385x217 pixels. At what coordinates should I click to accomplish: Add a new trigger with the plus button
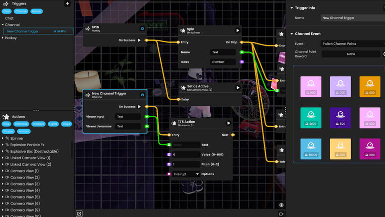[67, 3]
